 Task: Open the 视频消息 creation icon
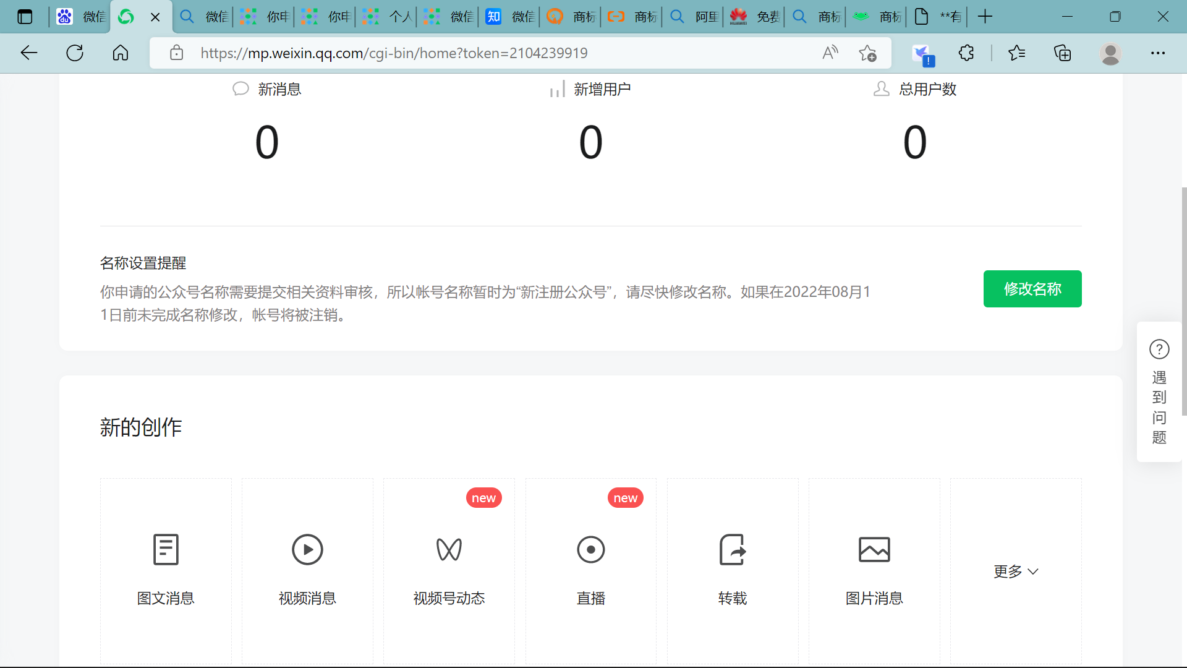[x=307, y=549]
